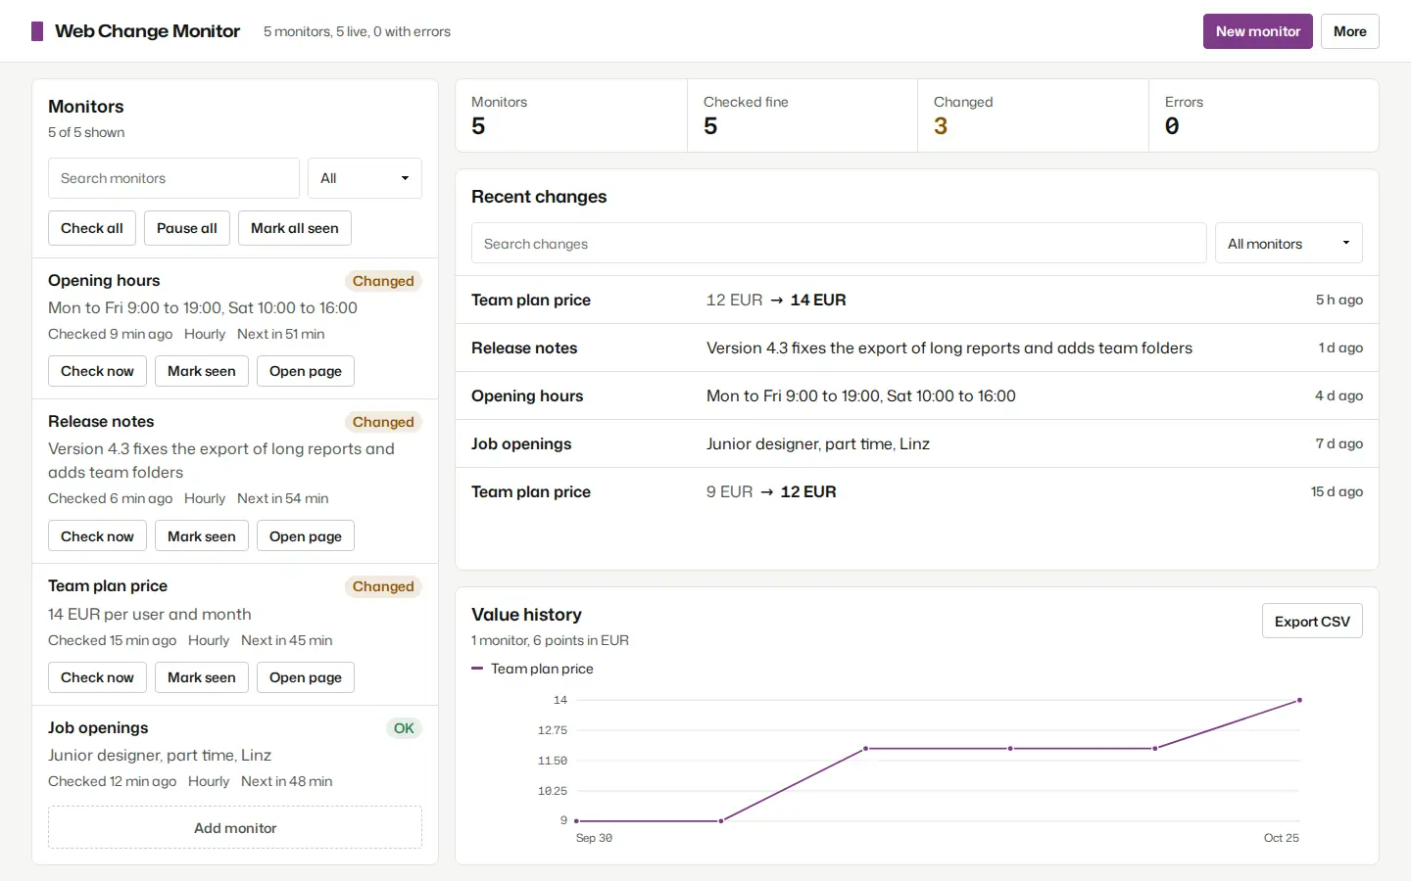Select the Job openings monitor title
This screenshot has height=881, width=1411.
point(98,727)
